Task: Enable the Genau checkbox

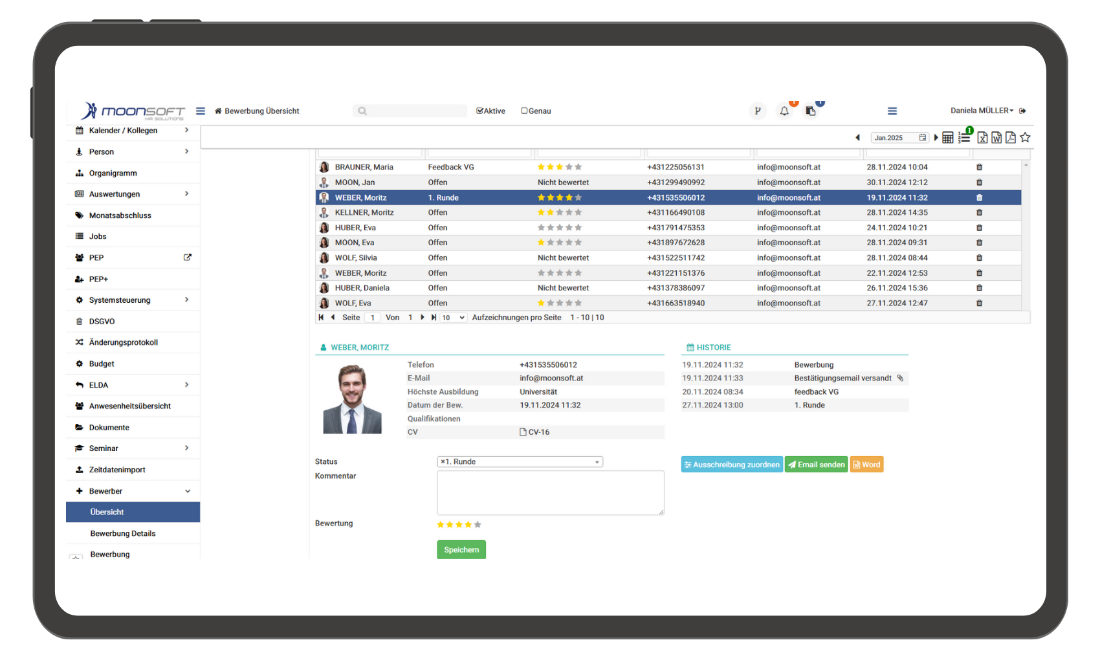Action: [525, 111]
